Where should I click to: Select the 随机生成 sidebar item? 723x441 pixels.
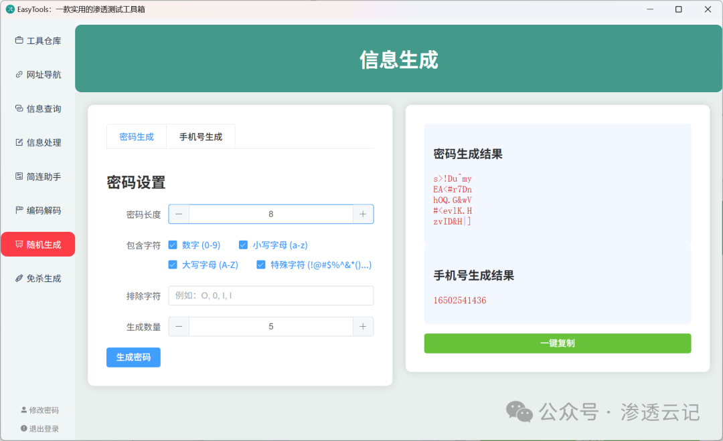point(37,245)
